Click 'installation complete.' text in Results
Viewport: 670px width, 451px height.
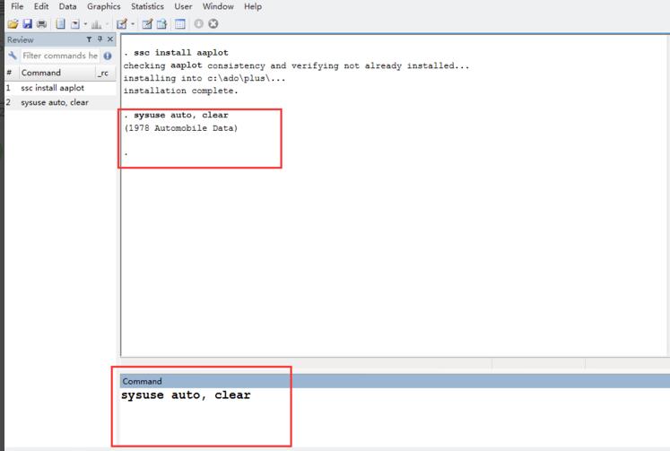(x=180, y=91)
